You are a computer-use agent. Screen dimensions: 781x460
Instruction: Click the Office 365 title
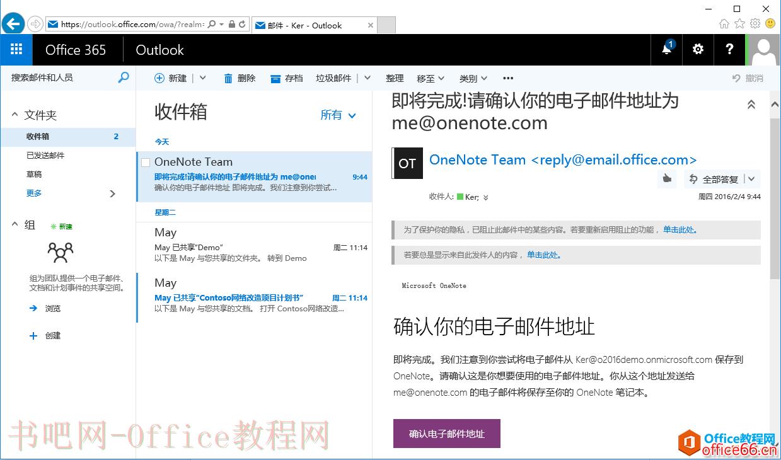tap(76, 50)
